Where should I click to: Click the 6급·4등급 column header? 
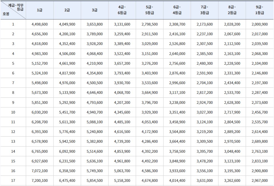point(177,10)
